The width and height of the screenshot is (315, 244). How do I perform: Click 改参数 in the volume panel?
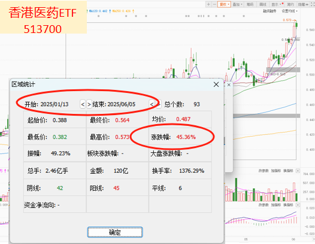(x=263, y=171)
